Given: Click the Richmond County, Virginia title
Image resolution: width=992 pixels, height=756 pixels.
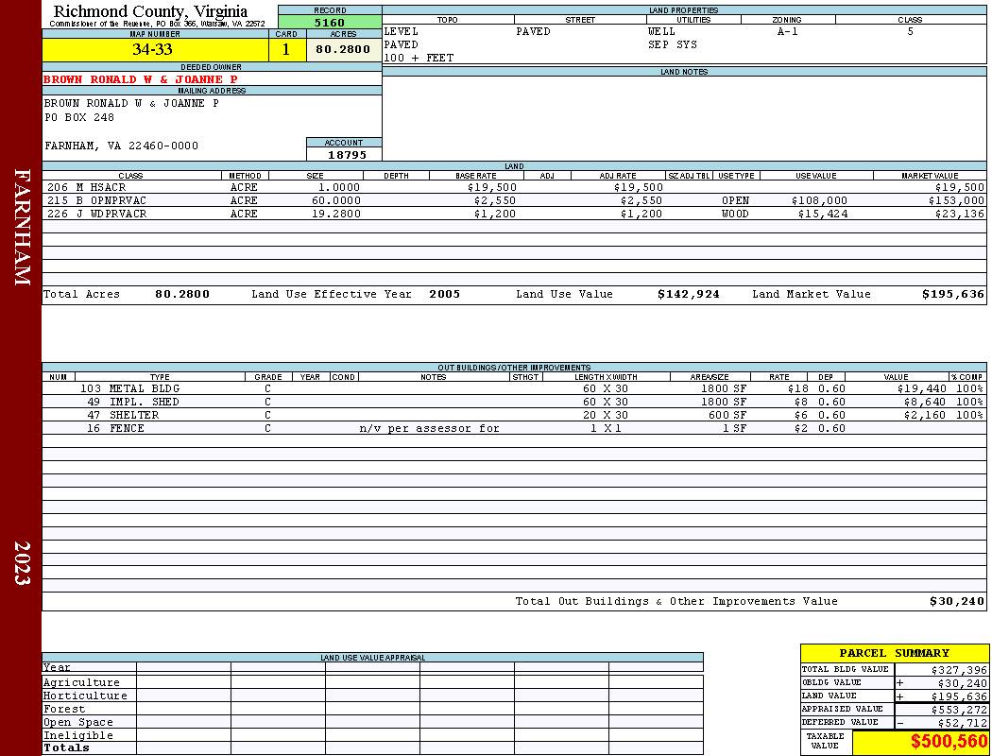Looking at the screenshot, I should coord(150,11).
